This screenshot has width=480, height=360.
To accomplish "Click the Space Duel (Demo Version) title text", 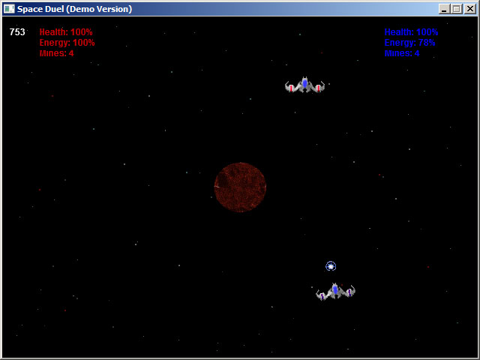I will [74, 9].
